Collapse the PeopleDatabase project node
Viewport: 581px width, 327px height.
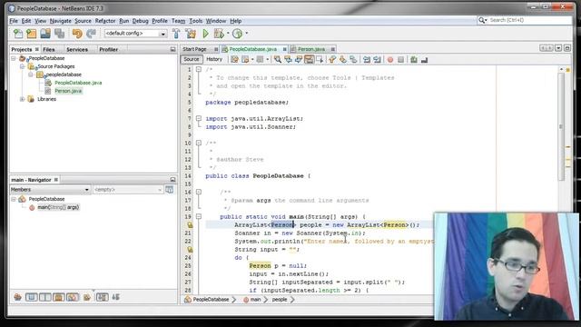coord(14,58)
